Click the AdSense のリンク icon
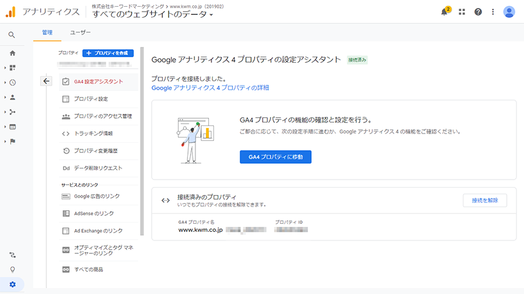The image size is (524, 294). (66, 213)
